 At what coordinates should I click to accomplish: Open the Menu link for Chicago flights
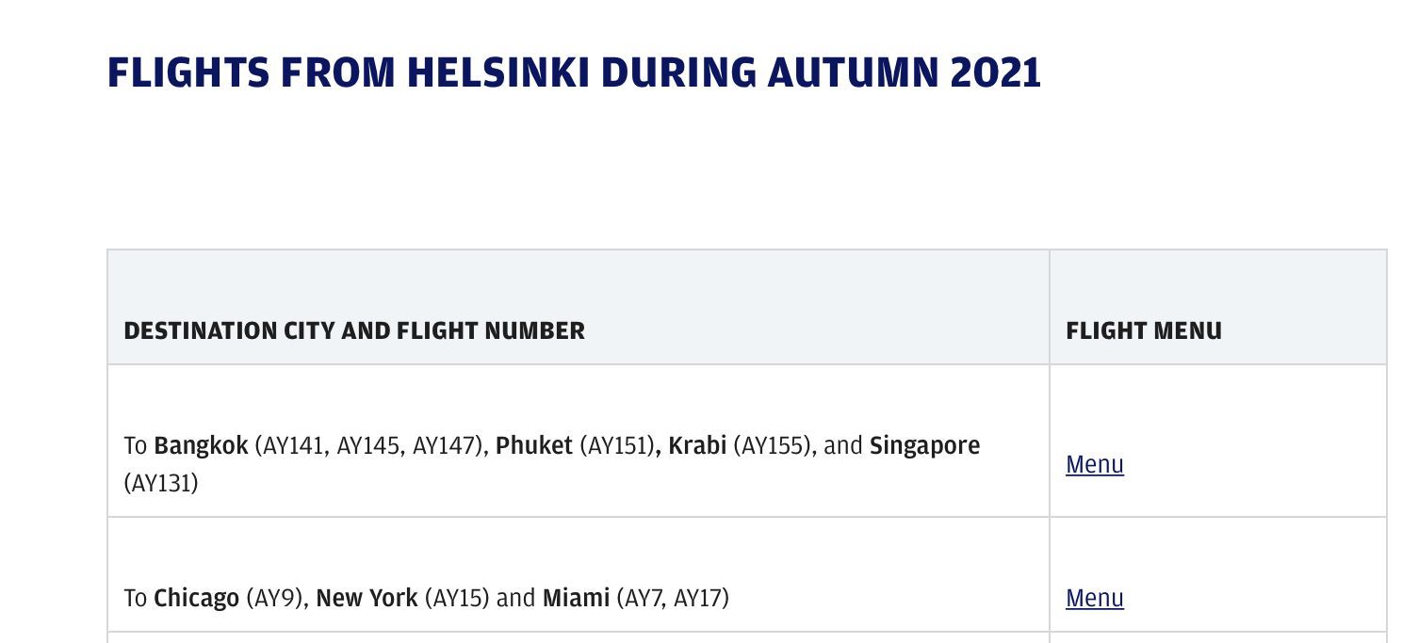tap(1094, 598)
